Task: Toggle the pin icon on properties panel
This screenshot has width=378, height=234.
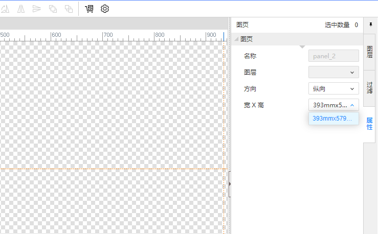Action: click(371, 25)
